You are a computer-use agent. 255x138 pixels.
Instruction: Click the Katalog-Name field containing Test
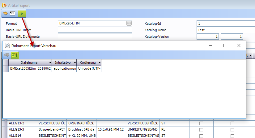tap(226, 30)
